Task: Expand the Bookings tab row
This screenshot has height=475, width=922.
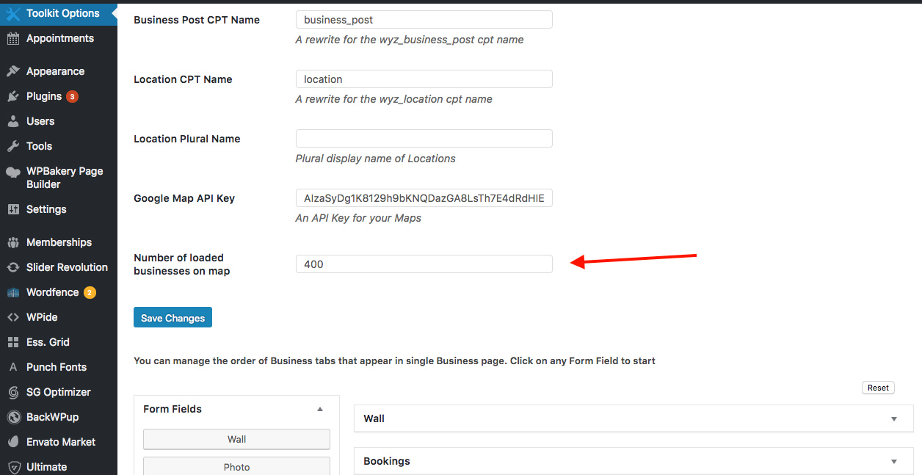Action: coord(634,461)
